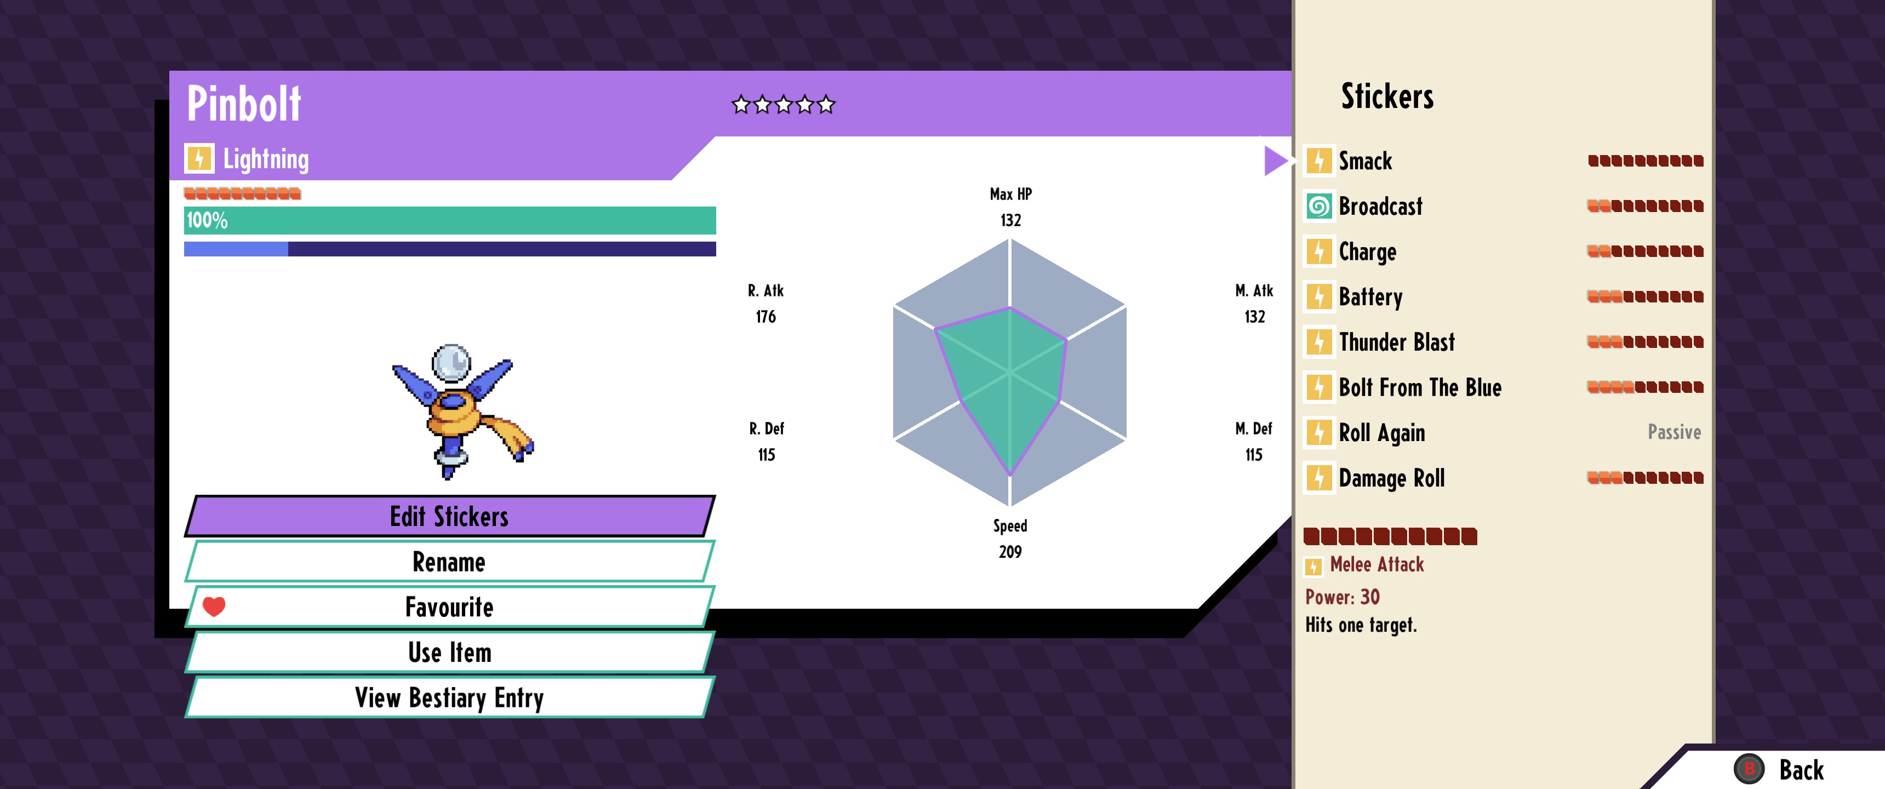Click the Smack sticker's lightning icon
Screen dimensions: 1885x789
pyautogui.click(x=1318, y=161)
